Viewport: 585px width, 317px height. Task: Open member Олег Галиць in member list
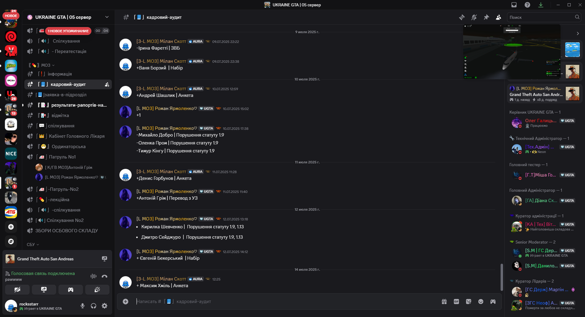[544, 123]
